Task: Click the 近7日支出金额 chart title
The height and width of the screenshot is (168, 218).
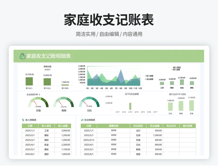Action: tap(132, 94)
